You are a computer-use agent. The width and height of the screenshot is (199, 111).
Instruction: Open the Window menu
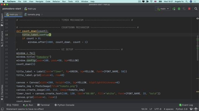pyautogui.click(x=85, y=2)
